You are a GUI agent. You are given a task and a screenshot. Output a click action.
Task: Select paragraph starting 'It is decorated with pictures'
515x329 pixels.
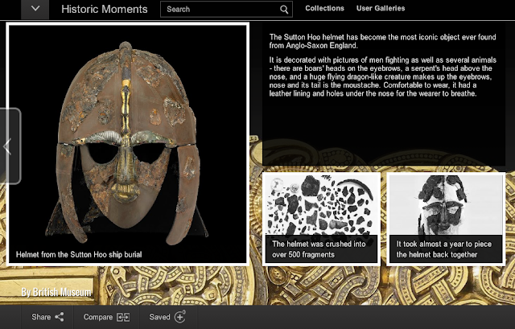383,77
